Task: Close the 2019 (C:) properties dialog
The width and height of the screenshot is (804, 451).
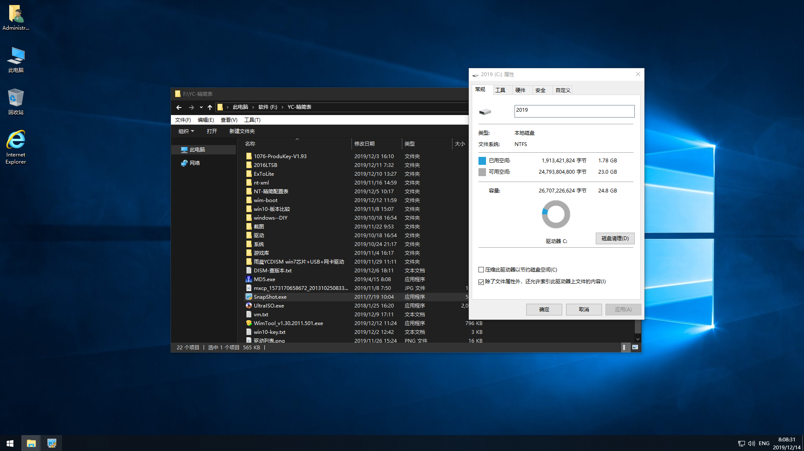Action: 638,74
